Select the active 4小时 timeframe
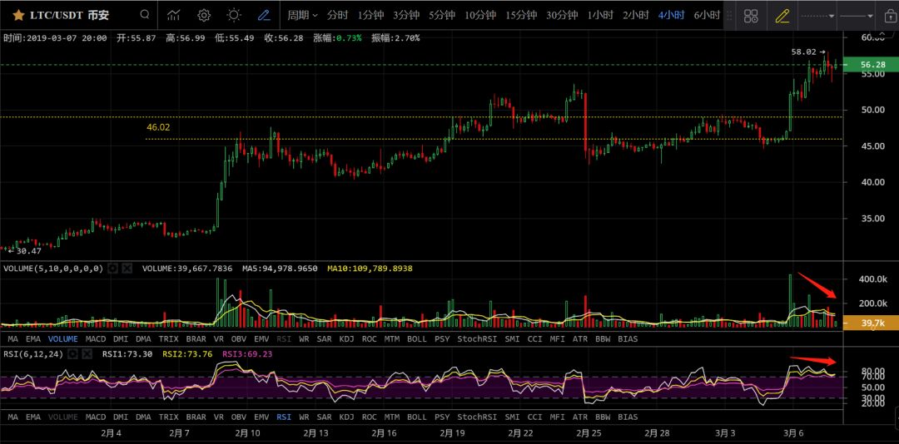This screenshot has width=899, height=444. tap(672, 16)
